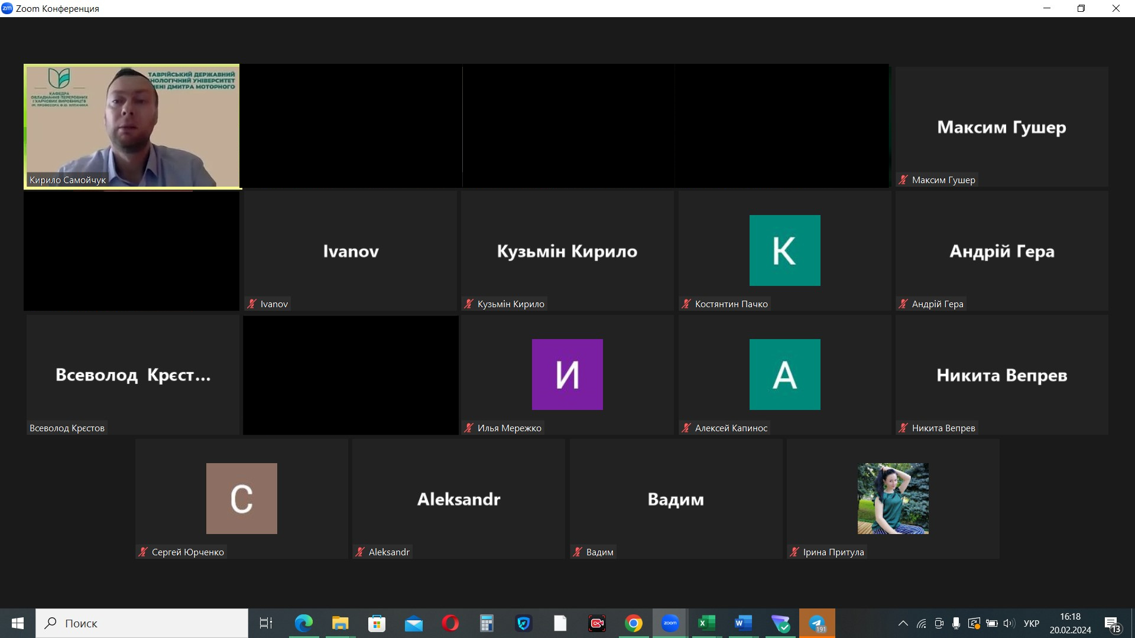Click muted mic icon next to Ivanov
This screenshot has height=638, width=1135.
[x=252, y=304]
